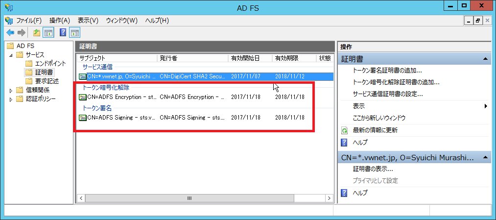Select the AD FS root tree item
The height and width of the screenshot is (220, 496).
[x=25, y=46]
